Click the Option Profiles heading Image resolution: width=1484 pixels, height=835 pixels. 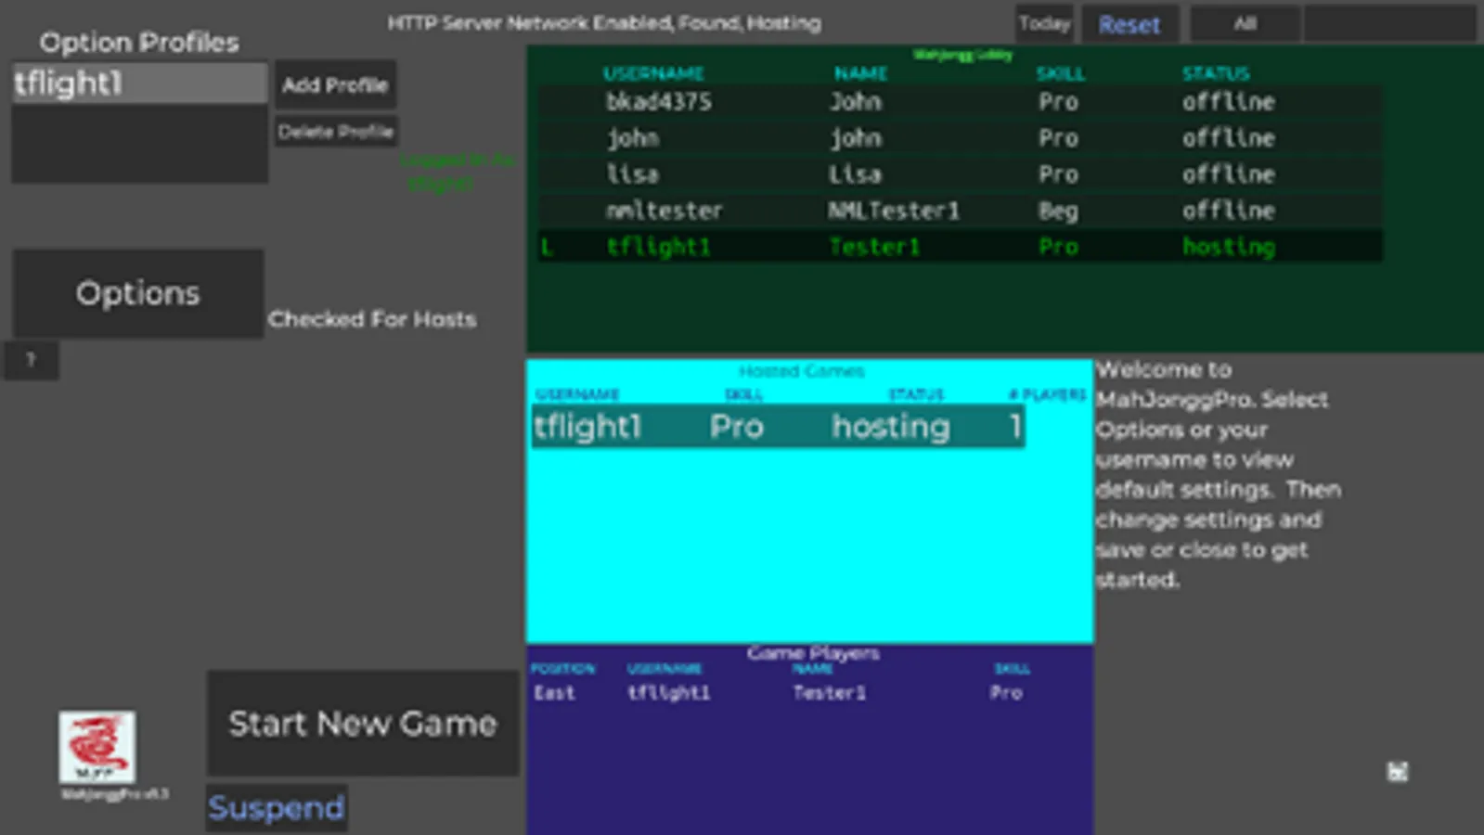pyautogui.click(x=139, y=43)
